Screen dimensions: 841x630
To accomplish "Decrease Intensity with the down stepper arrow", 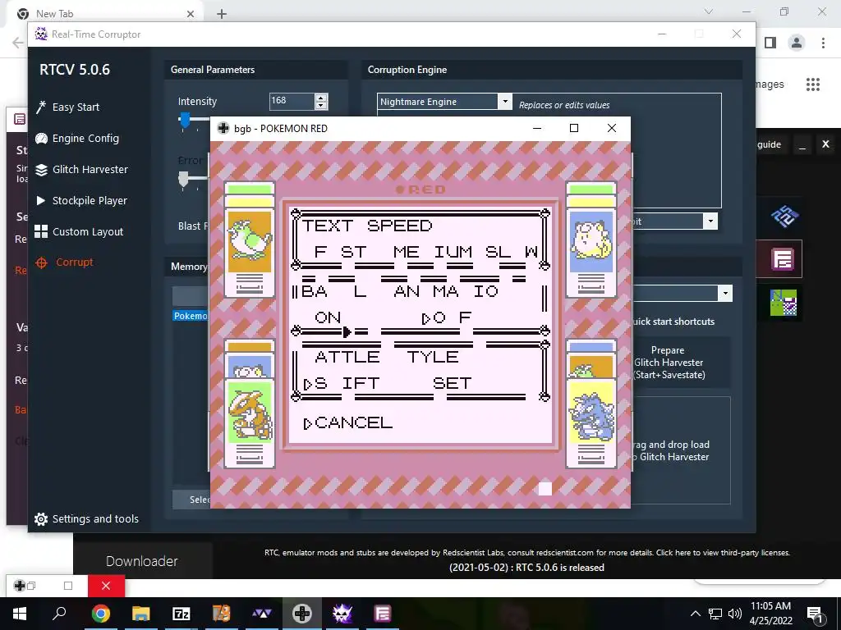I will click(x=321, y=105).
